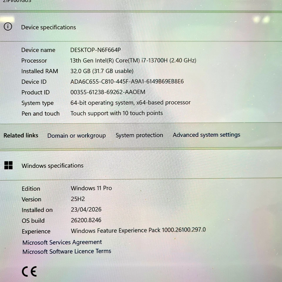Click the Device specifications section header
282x282 pixels.
(48, 27)
